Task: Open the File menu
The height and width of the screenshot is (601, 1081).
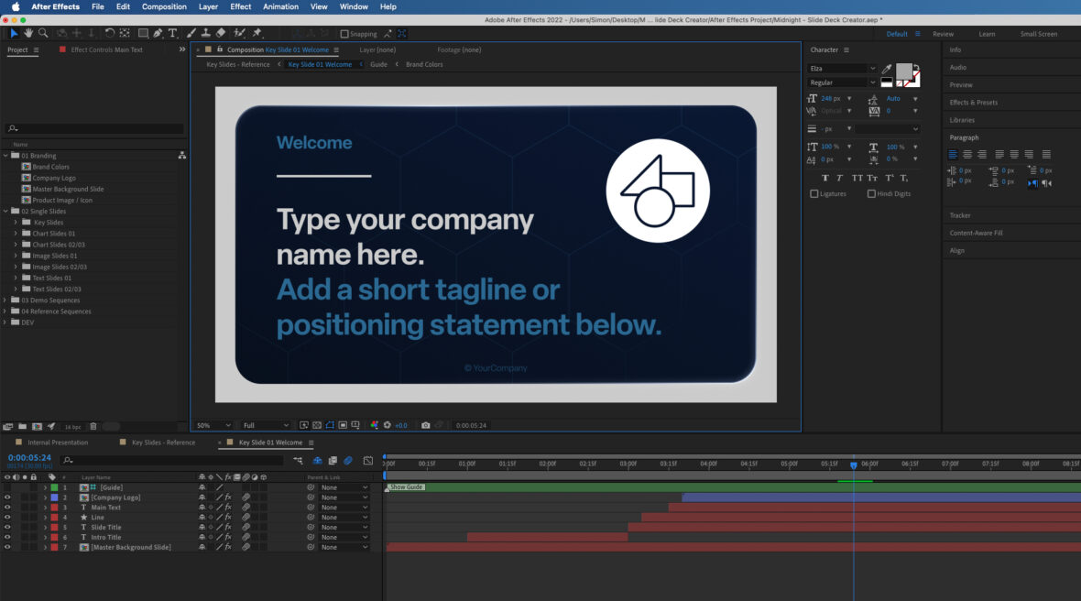Action: pos(98,7)
